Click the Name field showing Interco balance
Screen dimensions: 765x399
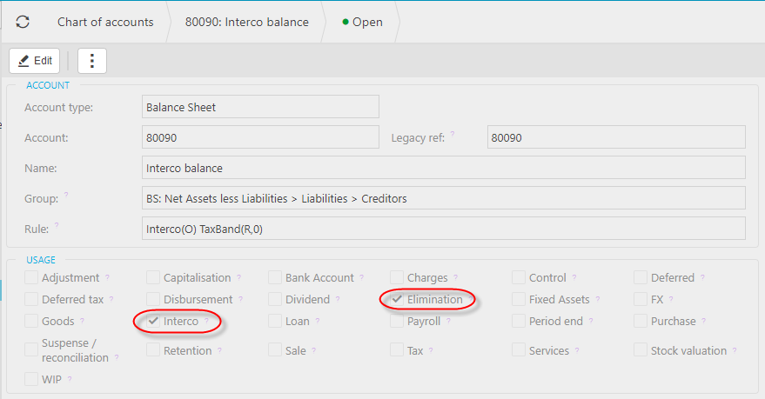[443, 168]
